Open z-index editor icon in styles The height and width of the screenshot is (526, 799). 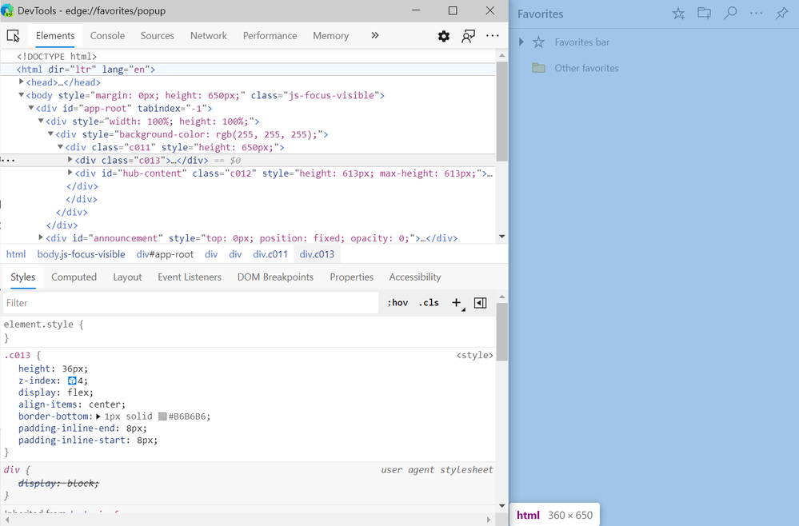click(x=72, y=381)
